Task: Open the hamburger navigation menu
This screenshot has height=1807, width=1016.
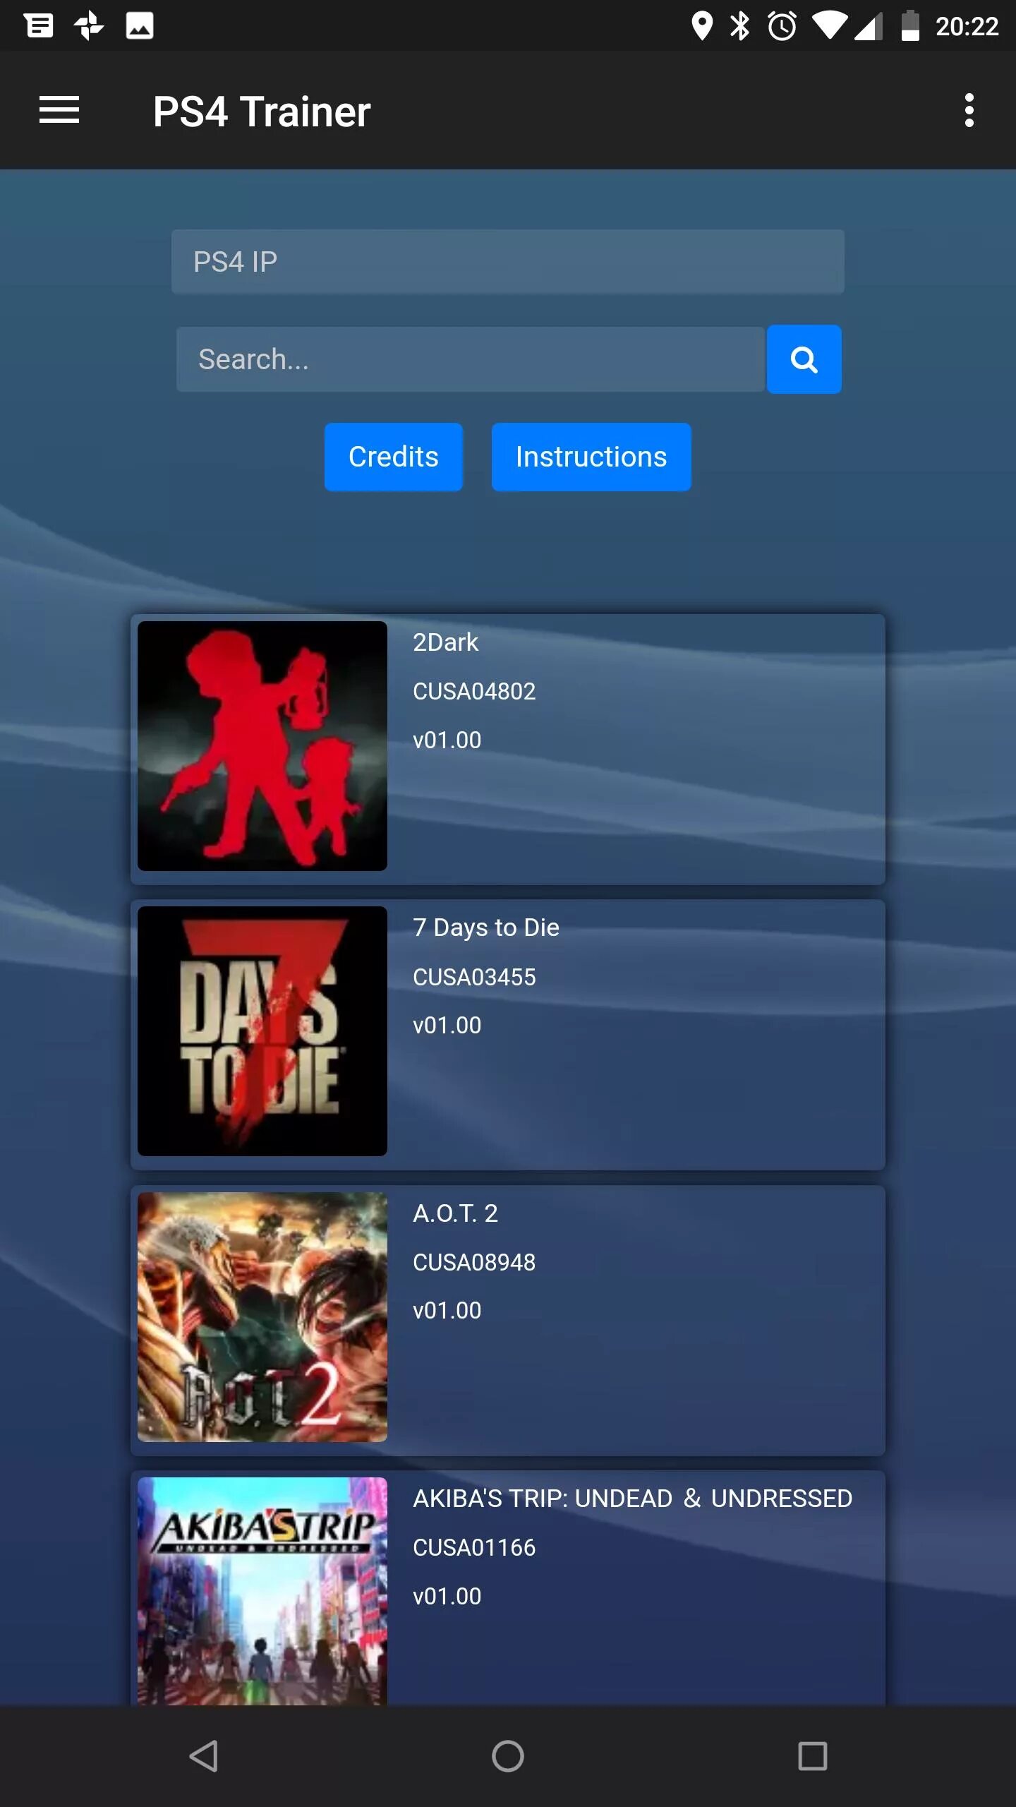Action: click(x=59, y=110)
